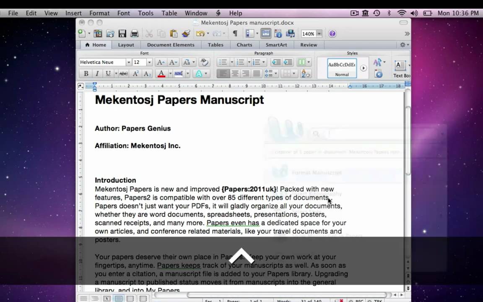Toggle strikethrough formatting

(124, 74)
